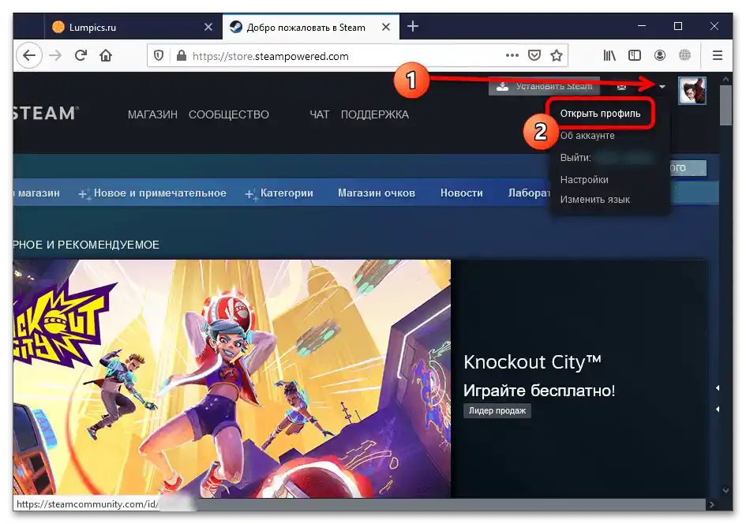
Task: Open the СООБЩЕСТВО menu
Action: click(x=229, y=114)
